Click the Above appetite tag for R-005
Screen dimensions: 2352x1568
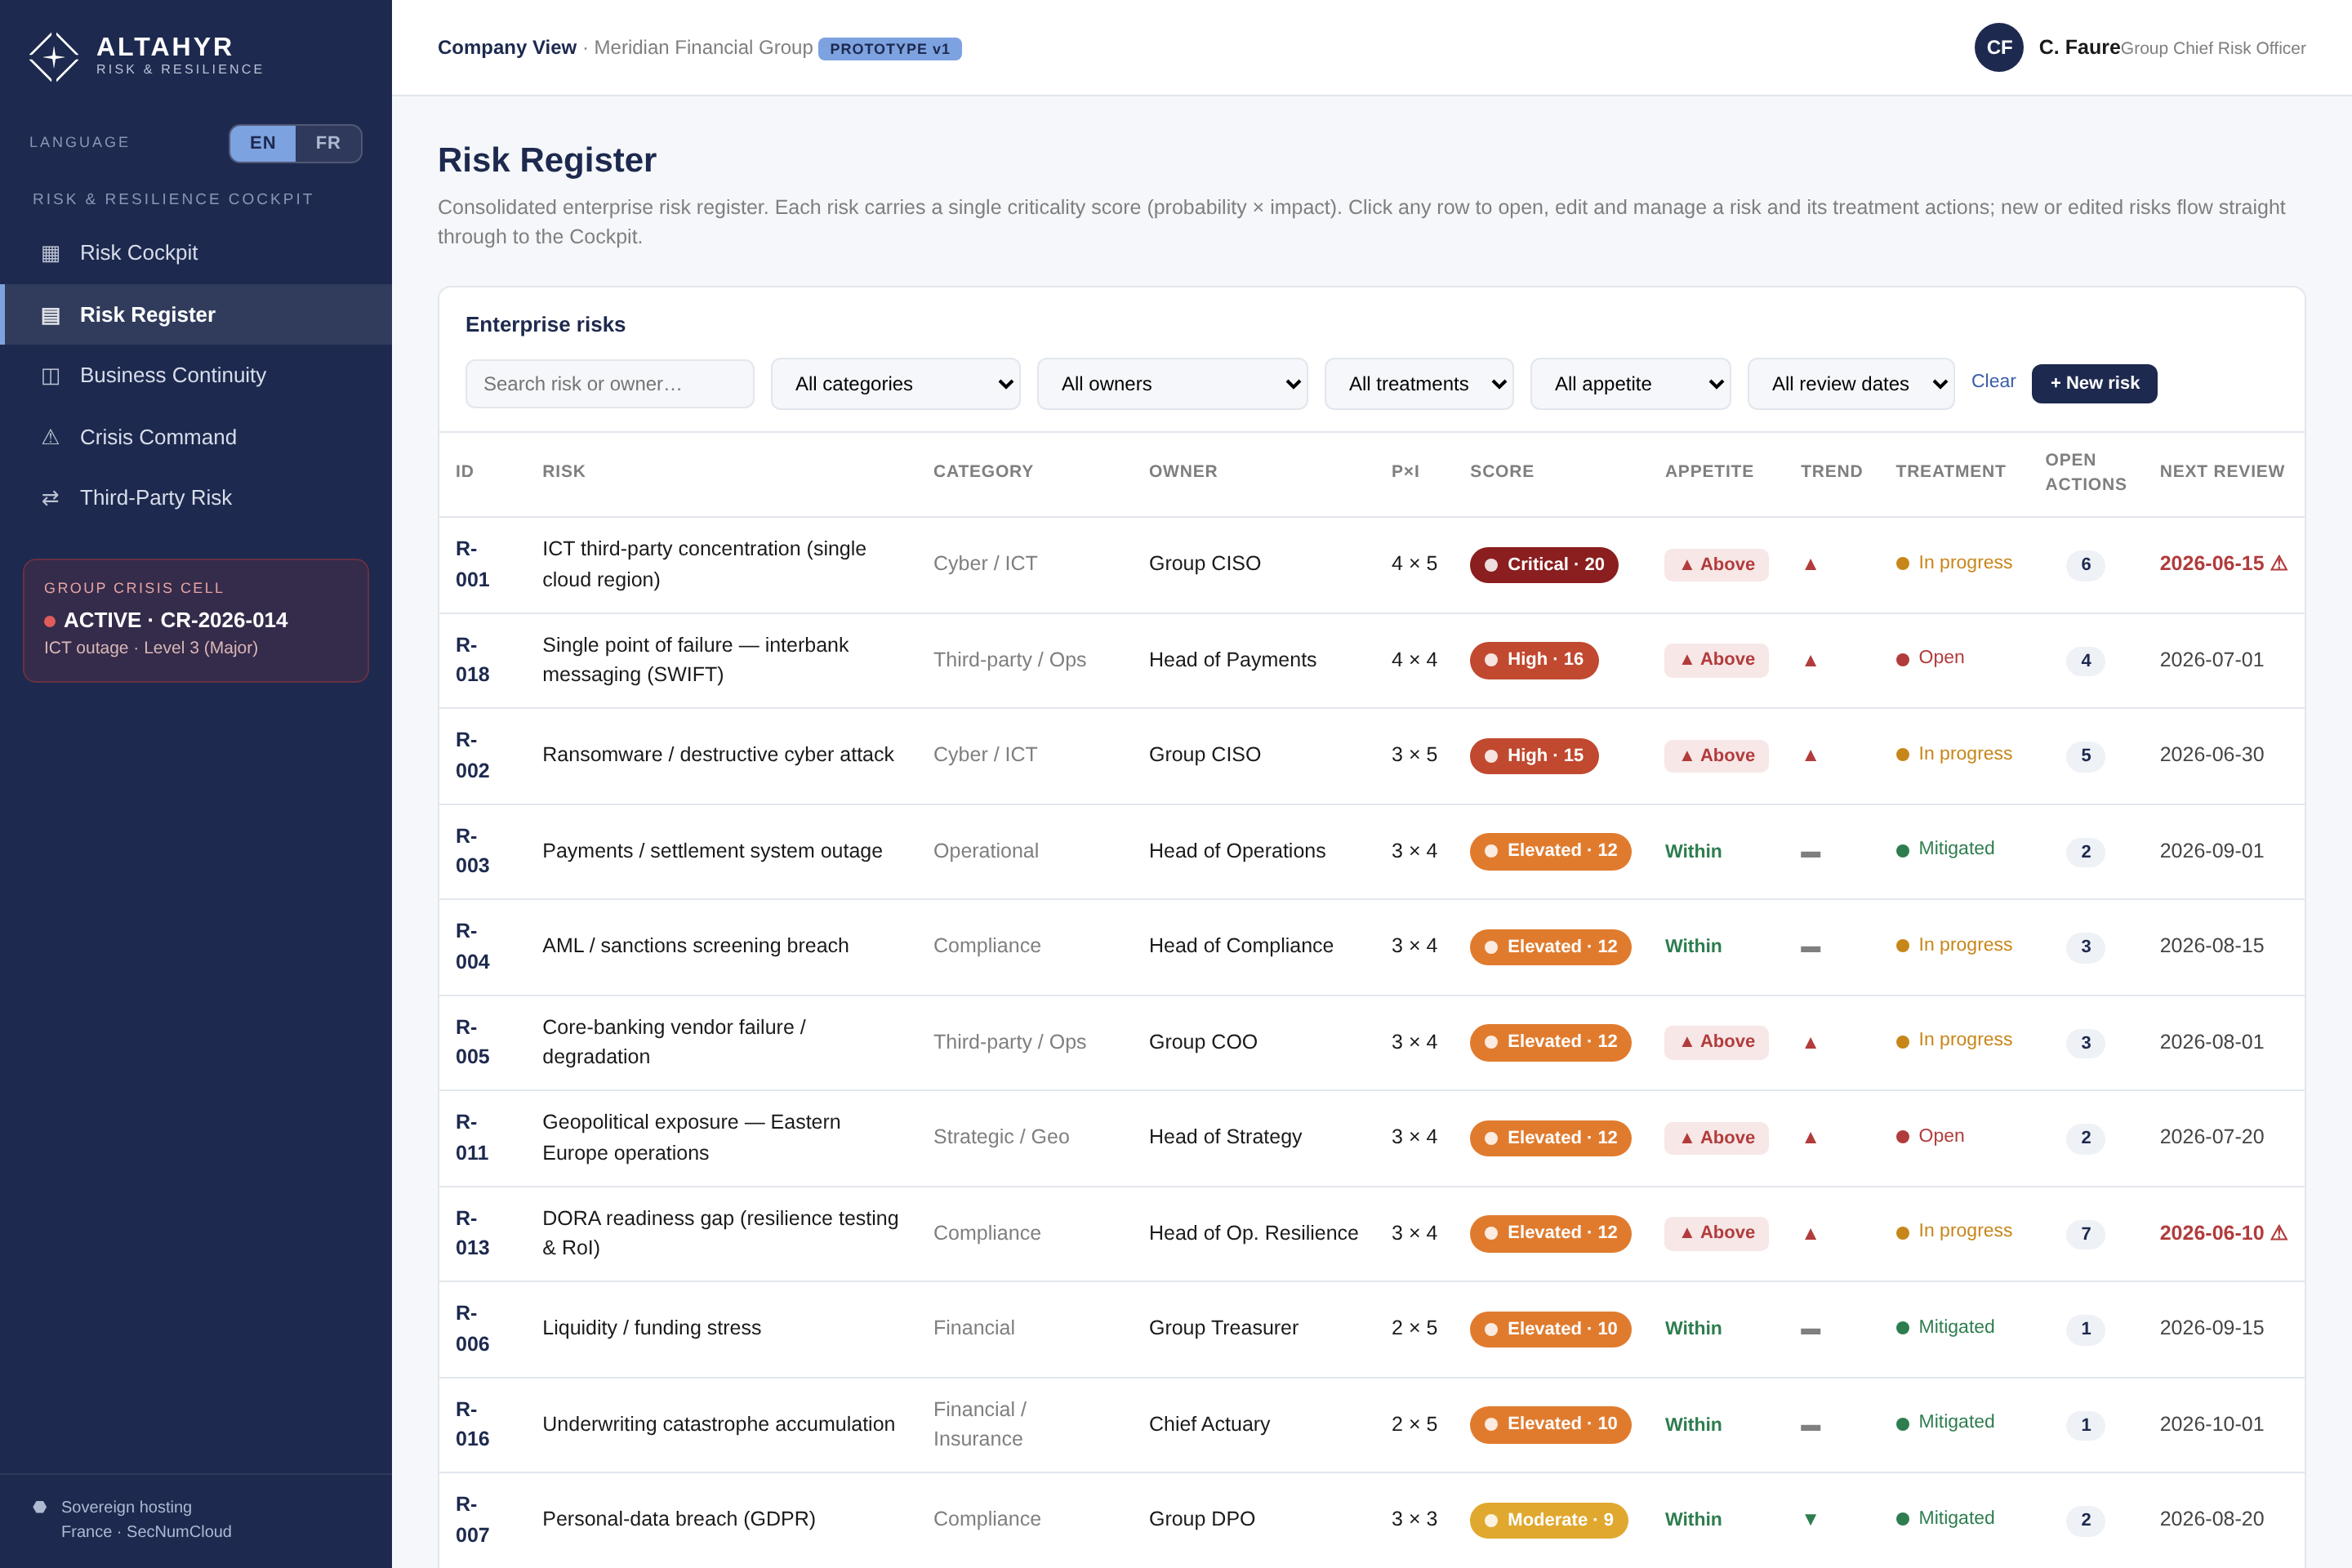pos(1716,1042)
